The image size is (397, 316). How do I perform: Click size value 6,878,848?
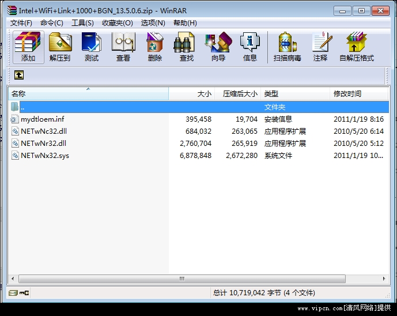click(x=195, y=156)
